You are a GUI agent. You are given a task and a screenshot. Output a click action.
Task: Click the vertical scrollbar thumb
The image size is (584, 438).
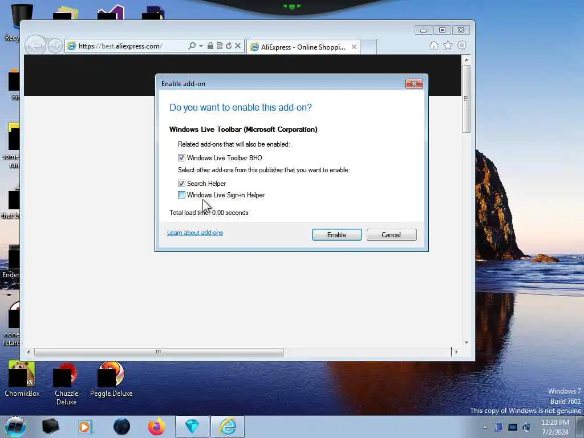(x=467, y=99)
